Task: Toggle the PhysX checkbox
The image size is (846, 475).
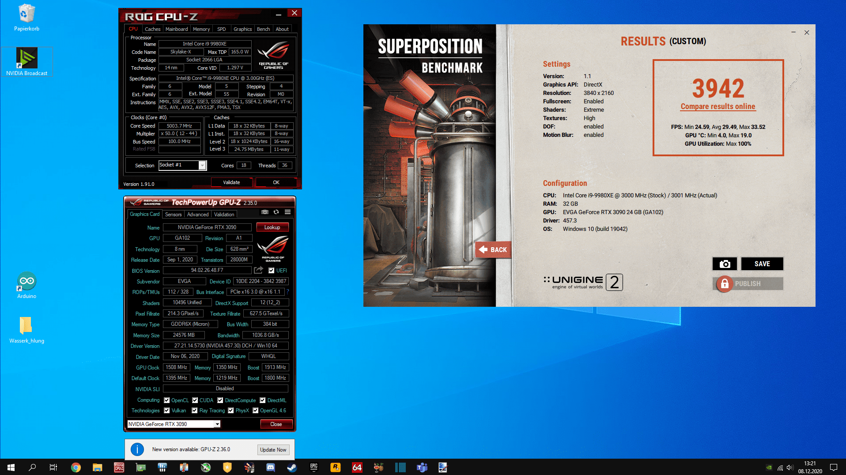Action: coord(230,411)
